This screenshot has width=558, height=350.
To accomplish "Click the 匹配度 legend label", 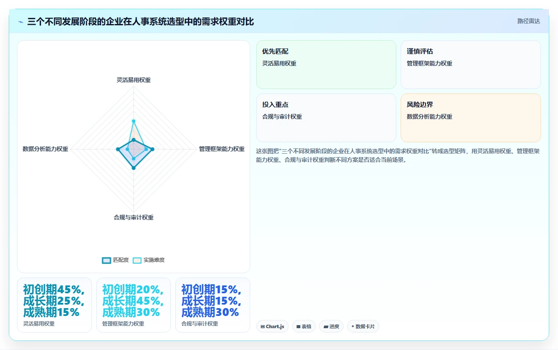I will (x=121, y=260).
